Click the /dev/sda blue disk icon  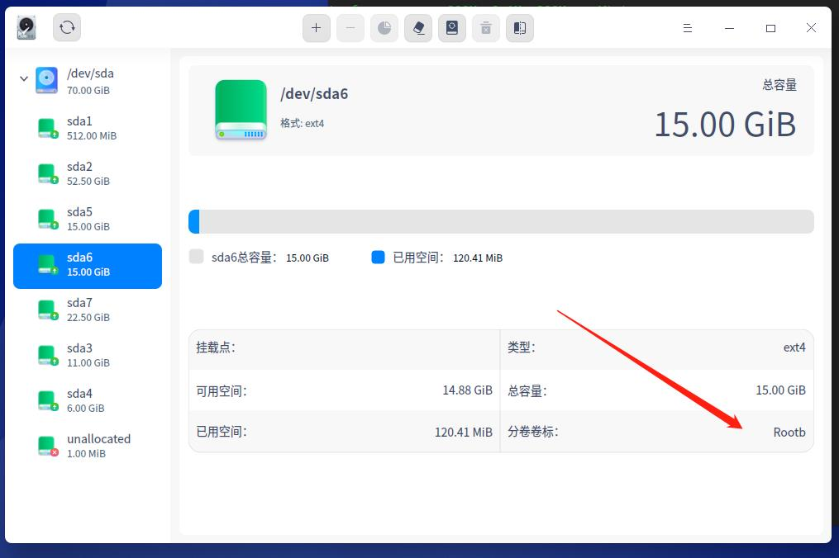point(46,80)
